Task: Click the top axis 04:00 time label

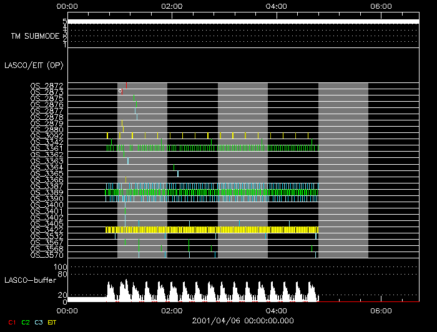Action: [x=277, y=6]
